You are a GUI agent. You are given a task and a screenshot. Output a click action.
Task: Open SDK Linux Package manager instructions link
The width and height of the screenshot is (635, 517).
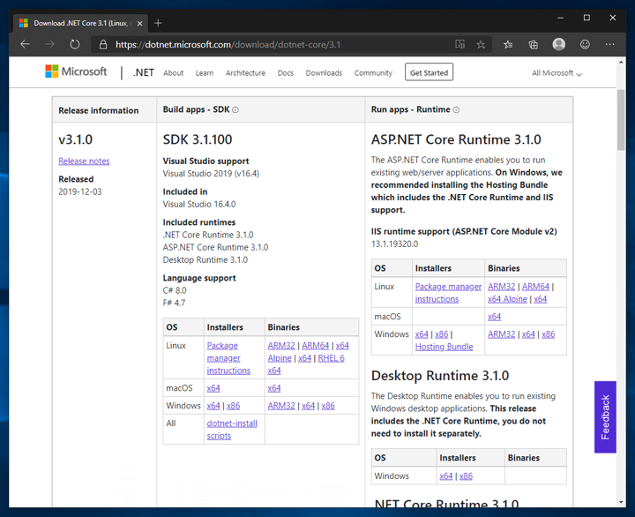tap(228, 358)
